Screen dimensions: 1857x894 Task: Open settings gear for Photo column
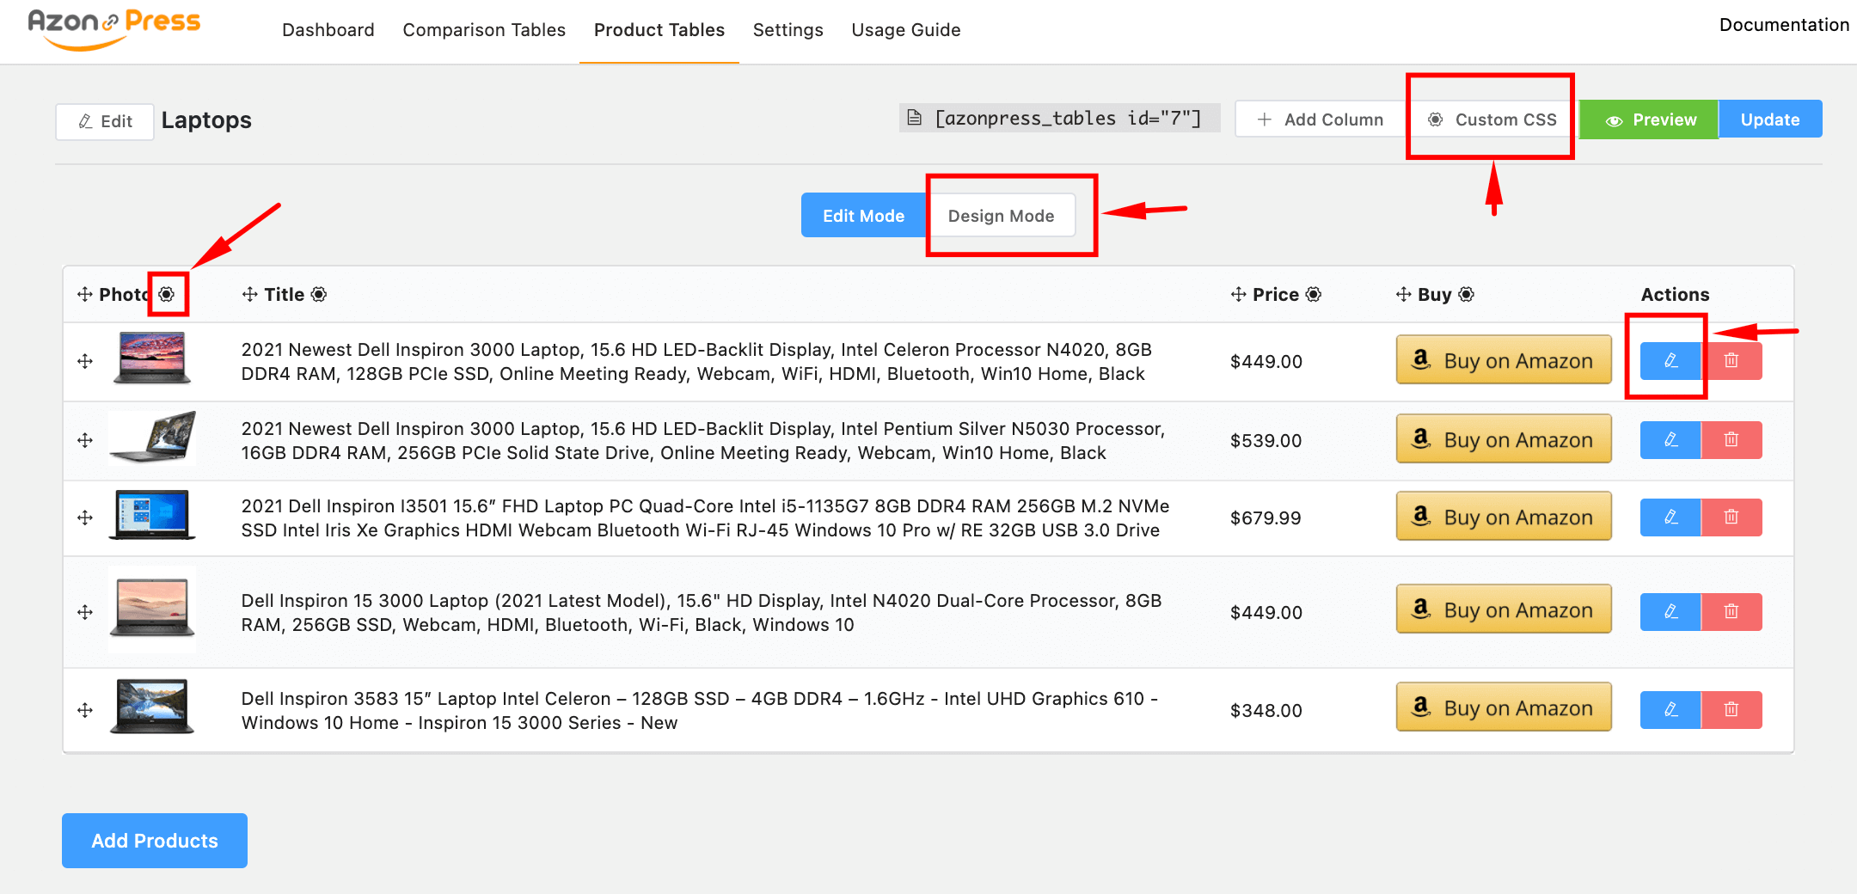[x=167, y=294]
